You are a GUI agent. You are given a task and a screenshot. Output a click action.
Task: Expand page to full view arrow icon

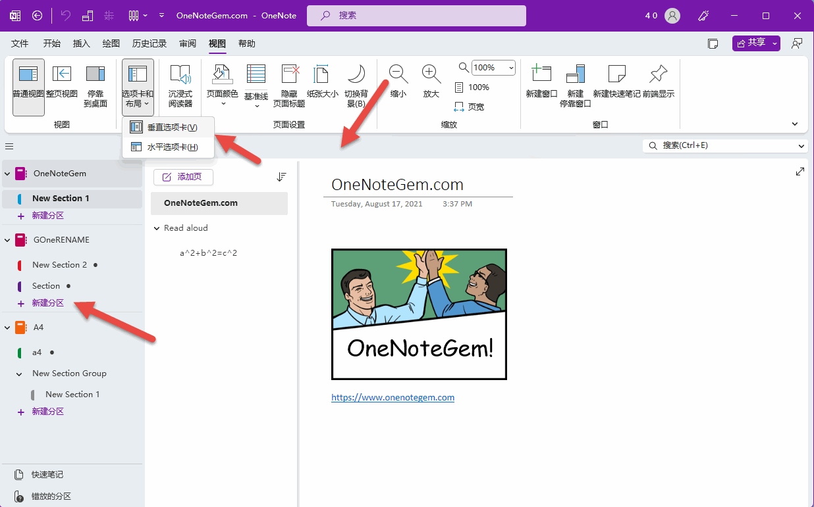click(800, 172)
